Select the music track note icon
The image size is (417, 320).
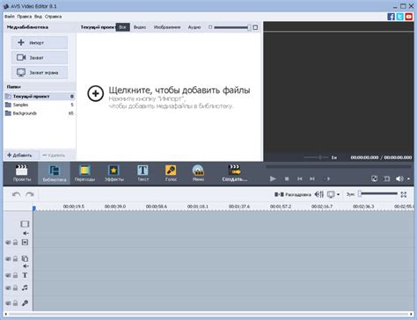coord(25,287)
